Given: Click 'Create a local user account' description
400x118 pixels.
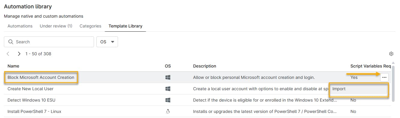Looking at the screenshot, I should (261, 89).
